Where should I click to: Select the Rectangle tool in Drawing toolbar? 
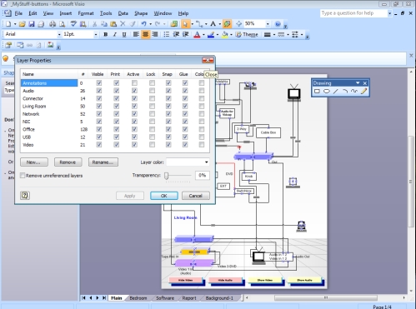click(317, 91)
